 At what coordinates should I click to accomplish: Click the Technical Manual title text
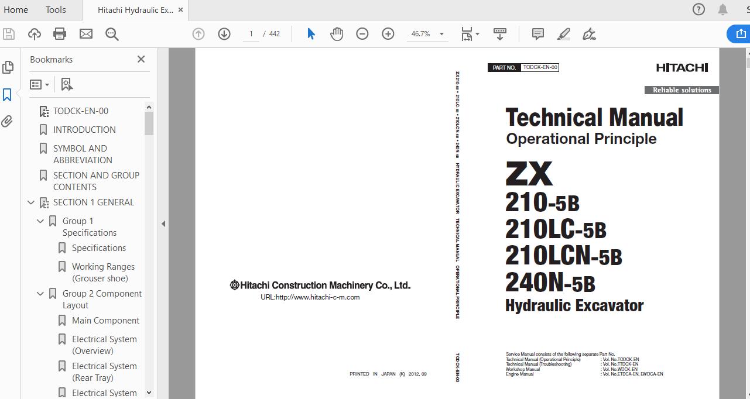coord(594,118)
